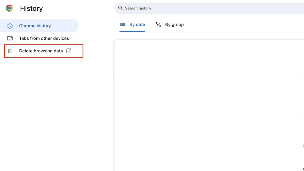The width and height of the screenshot is (304, 171).
Task: Click the clock icon beside Chrome history
Action: coord(10,26)
